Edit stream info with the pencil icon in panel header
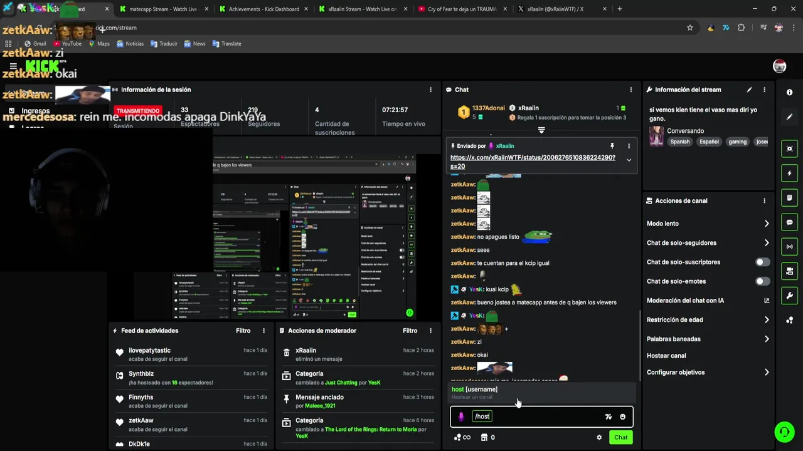Screen dimensions: 803x451 coord(749,90)
